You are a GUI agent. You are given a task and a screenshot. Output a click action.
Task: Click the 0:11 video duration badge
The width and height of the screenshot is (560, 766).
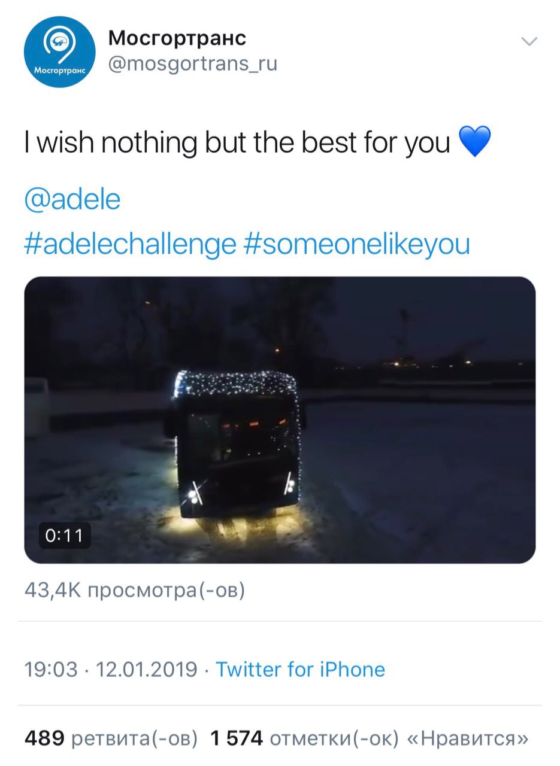[x=64, y=535]
